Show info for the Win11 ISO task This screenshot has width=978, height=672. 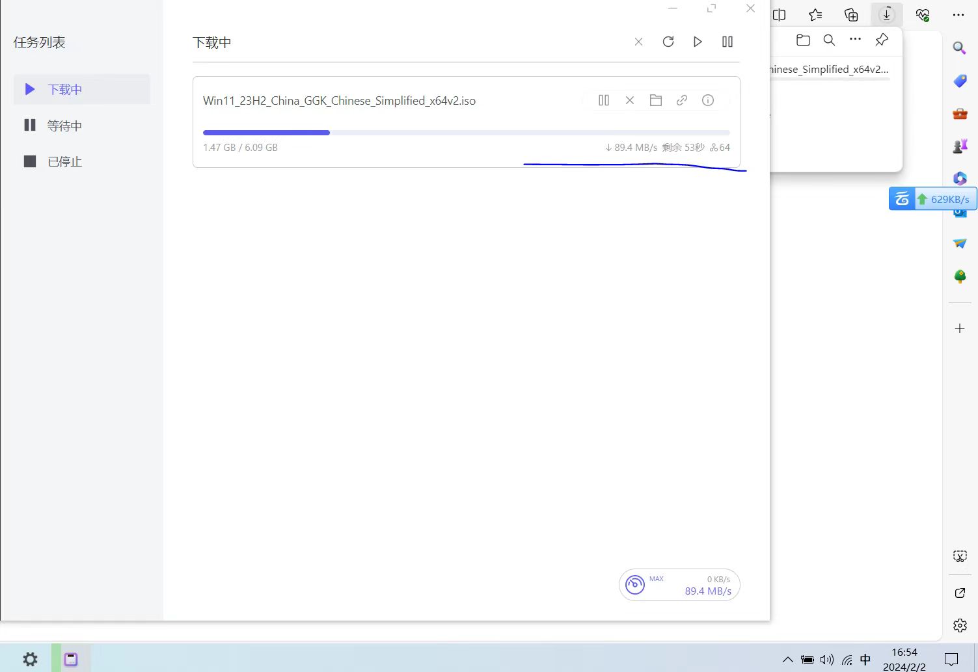(708, 100)
